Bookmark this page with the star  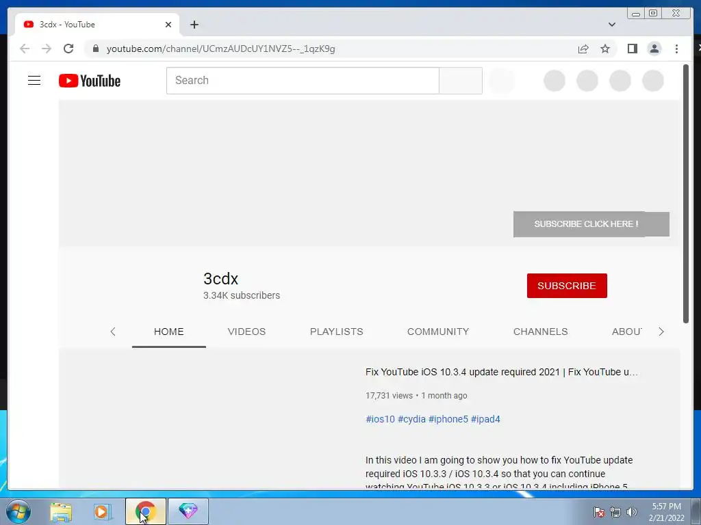[x=605, y=49]
